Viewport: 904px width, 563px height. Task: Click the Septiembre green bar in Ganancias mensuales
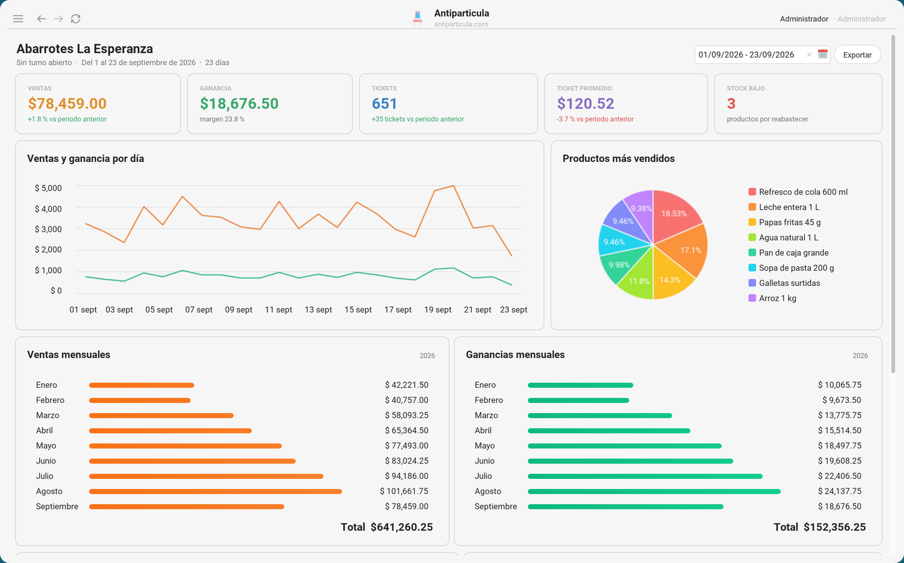click(625, 507)
